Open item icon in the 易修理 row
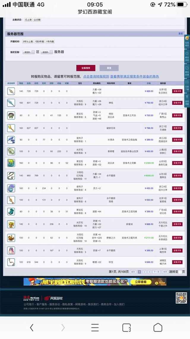 pyautogui.click(x=11, y=151)
